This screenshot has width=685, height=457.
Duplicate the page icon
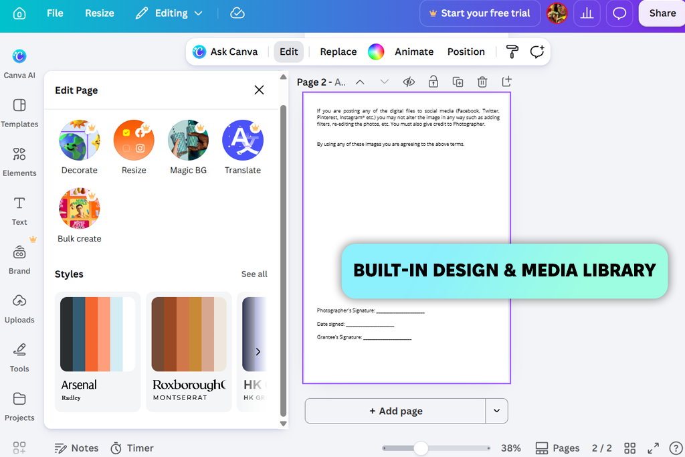458,82
